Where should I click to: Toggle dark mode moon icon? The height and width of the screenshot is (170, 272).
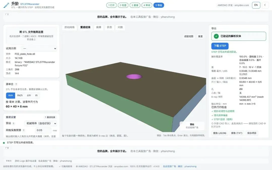pyautogui.click(x=265, y=5)
